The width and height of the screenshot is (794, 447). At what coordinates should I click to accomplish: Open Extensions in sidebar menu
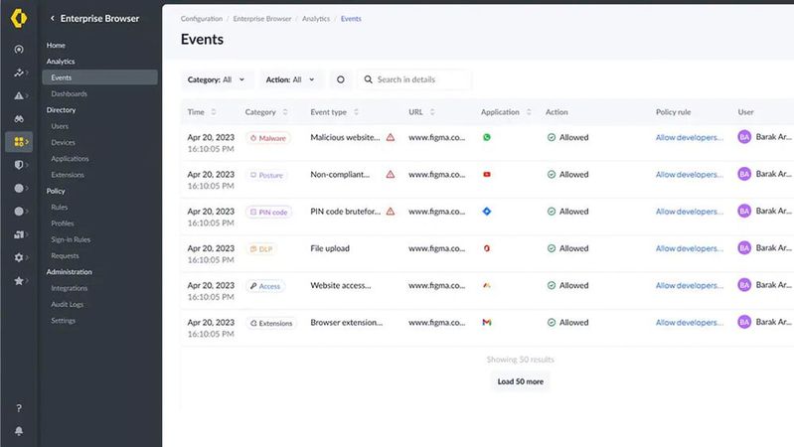pyautogui.click(x=68, y=175)
